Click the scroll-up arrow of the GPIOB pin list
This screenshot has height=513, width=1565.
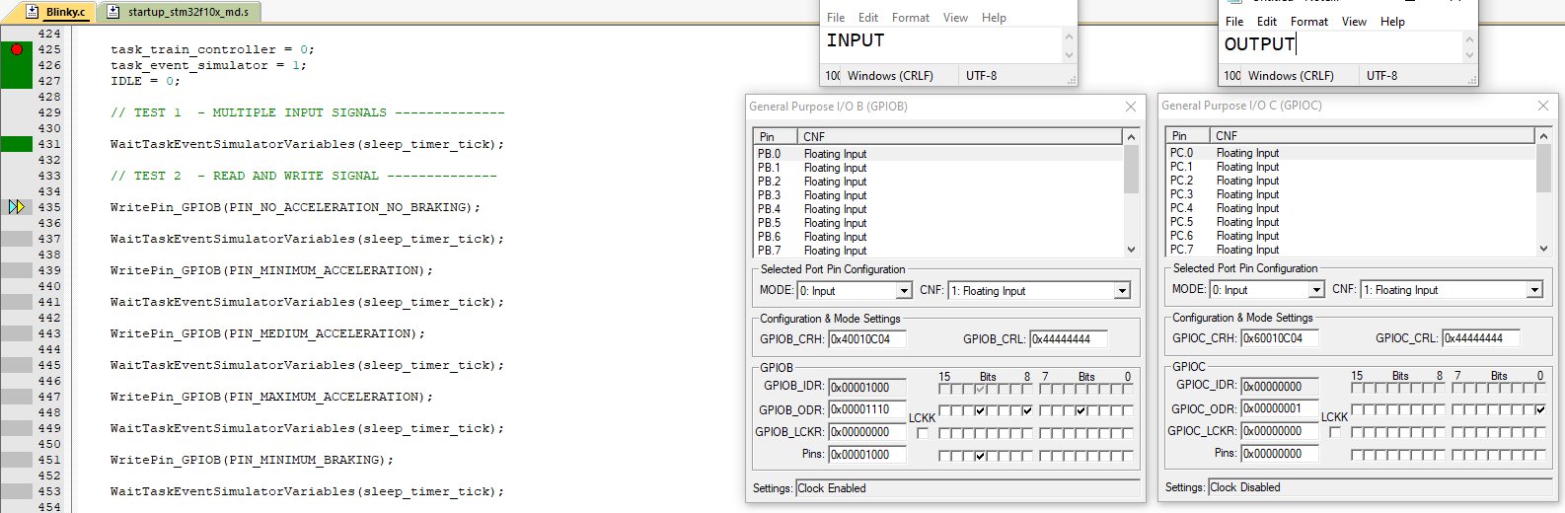(x=1131, y=137)
